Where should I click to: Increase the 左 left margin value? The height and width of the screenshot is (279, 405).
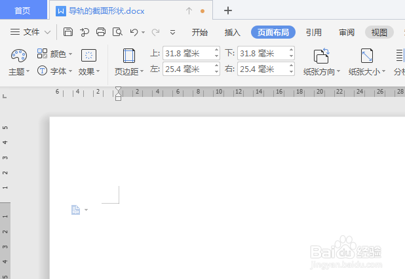tap(216, 65)
